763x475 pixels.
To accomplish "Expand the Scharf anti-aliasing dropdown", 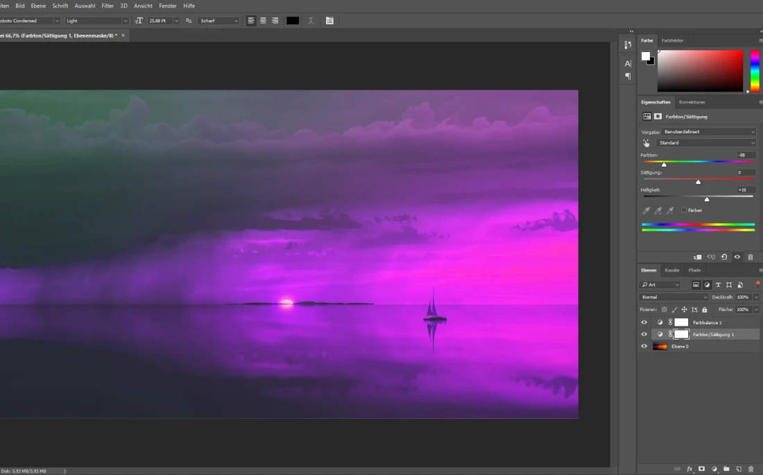I will pyautogui.click(x=218, y=21).
